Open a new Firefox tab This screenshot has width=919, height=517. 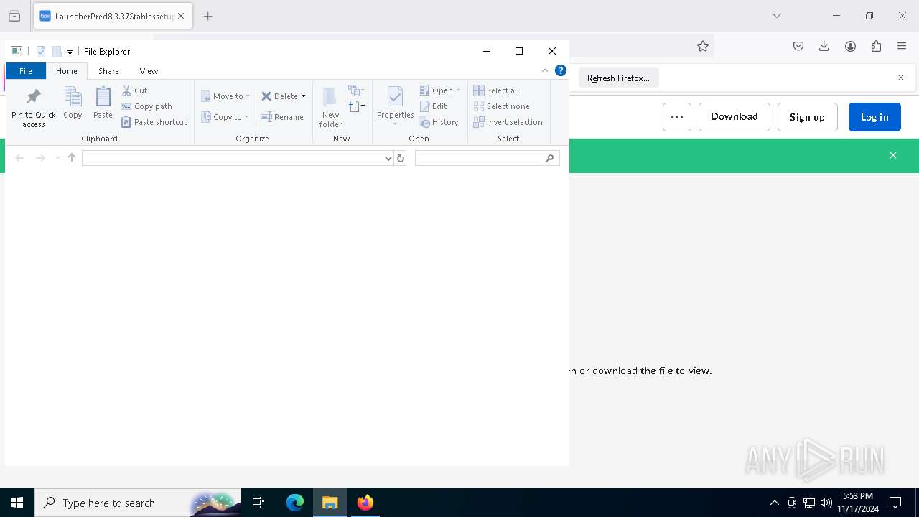tap(208, 16)
